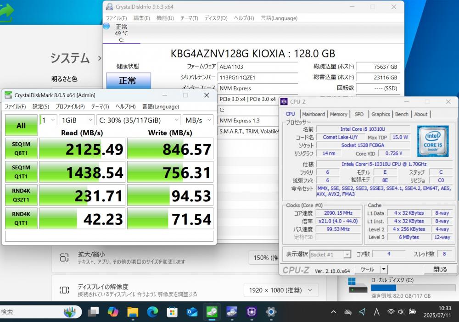Switch to CPU-Z Memory tab

pos(339,114)
